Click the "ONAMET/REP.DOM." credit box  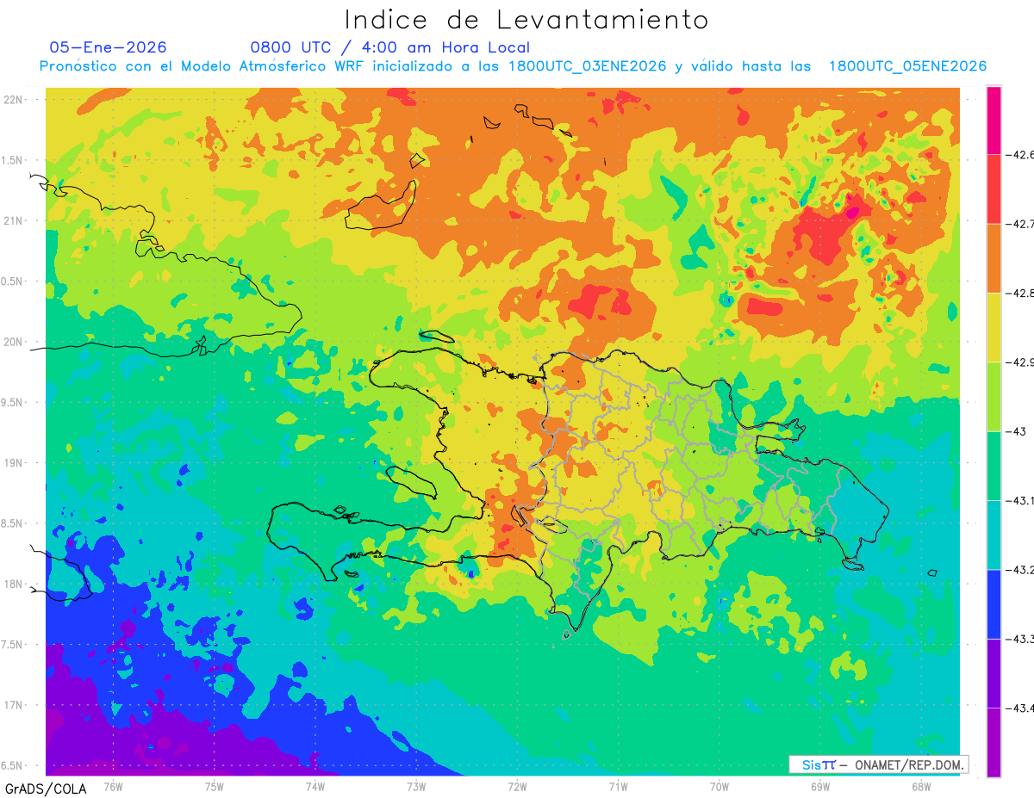[x=878, y=764]
